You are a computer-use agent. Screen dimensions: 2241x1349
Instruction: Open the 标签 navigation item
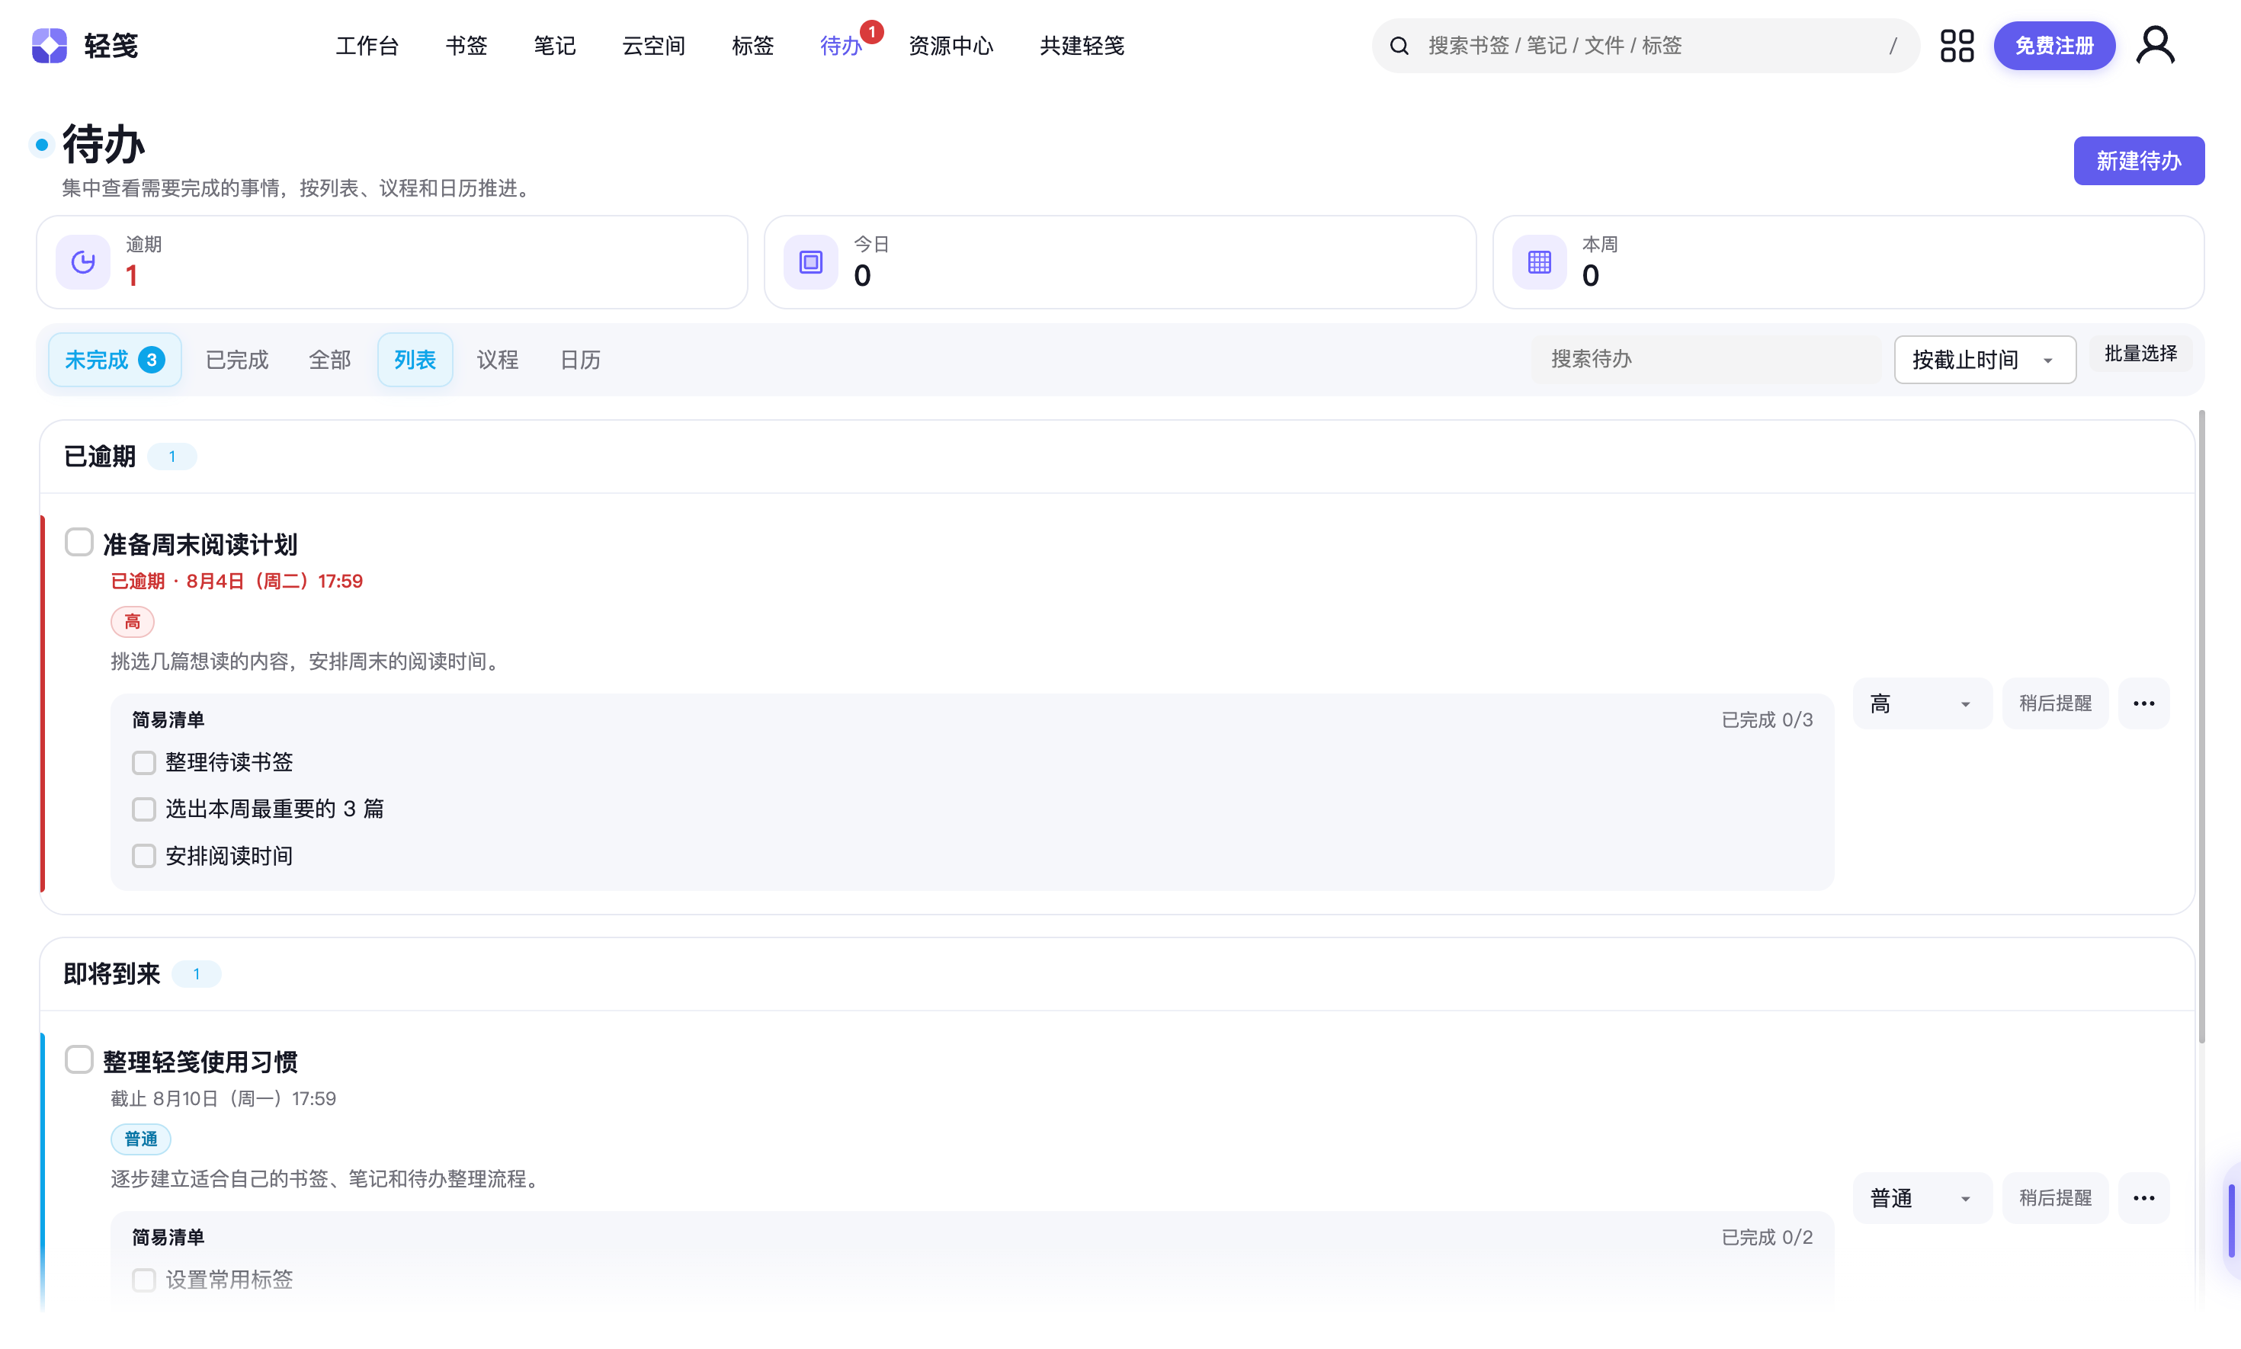753,46
